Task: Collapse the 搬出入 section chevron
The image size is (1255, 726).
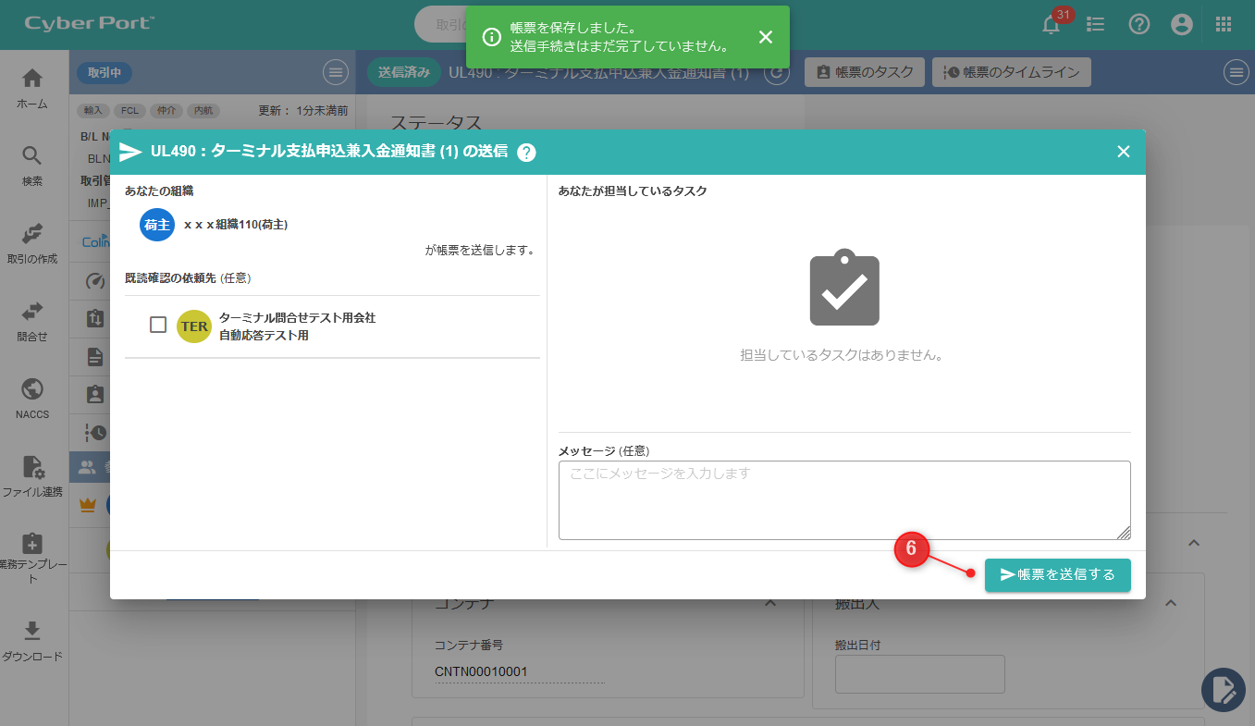Action: click(x=1170, y=603)
